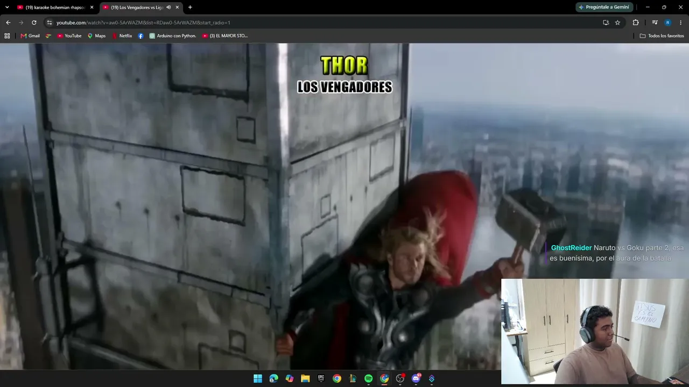Viewport: 689px width, 387px height.
Task: Open the Extensions puzzle menu
Action: pos(636,23)
